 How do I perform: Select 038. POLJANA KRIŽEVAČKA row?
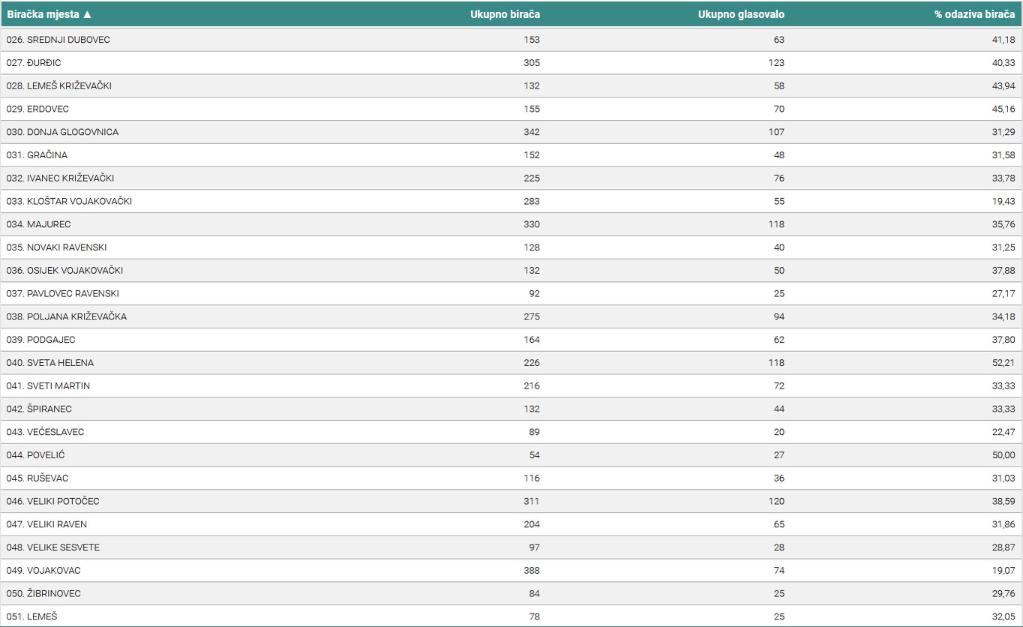pyautogui.click(x=66, y=316)
